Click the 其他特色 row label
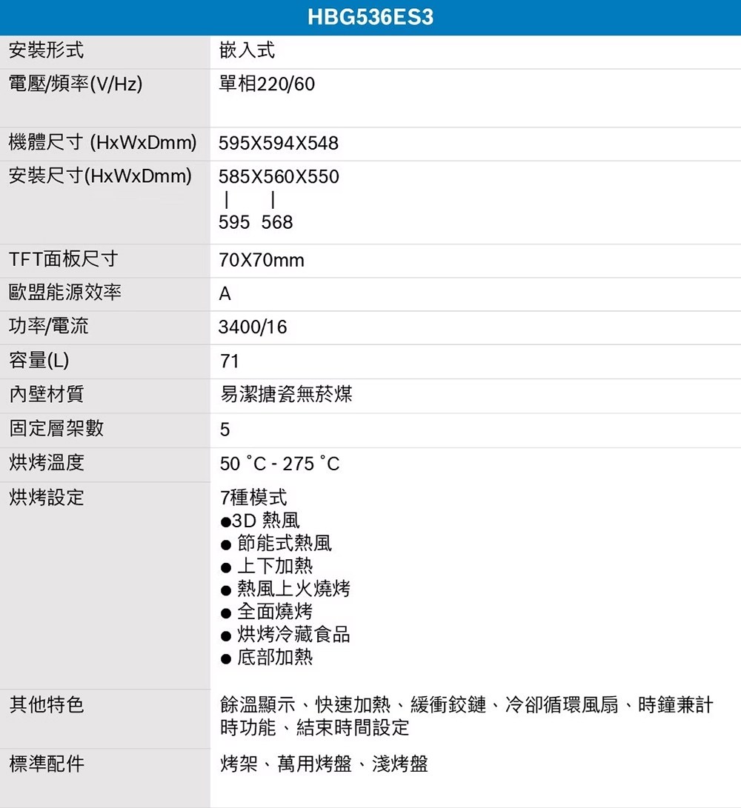The image size is (741, 808). coord(47,705)
